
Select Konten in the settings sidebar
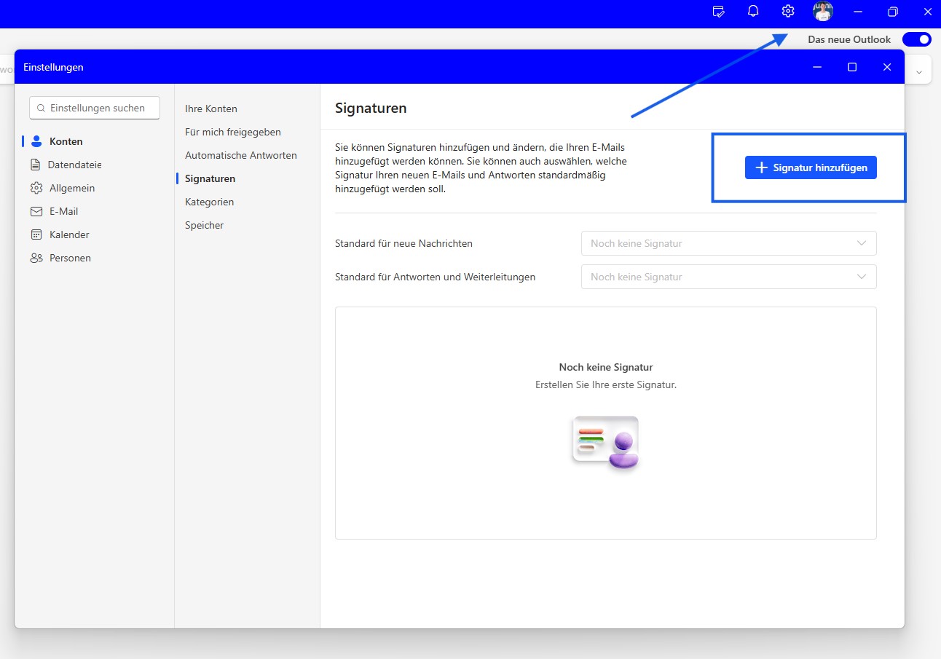click(66, 141)
